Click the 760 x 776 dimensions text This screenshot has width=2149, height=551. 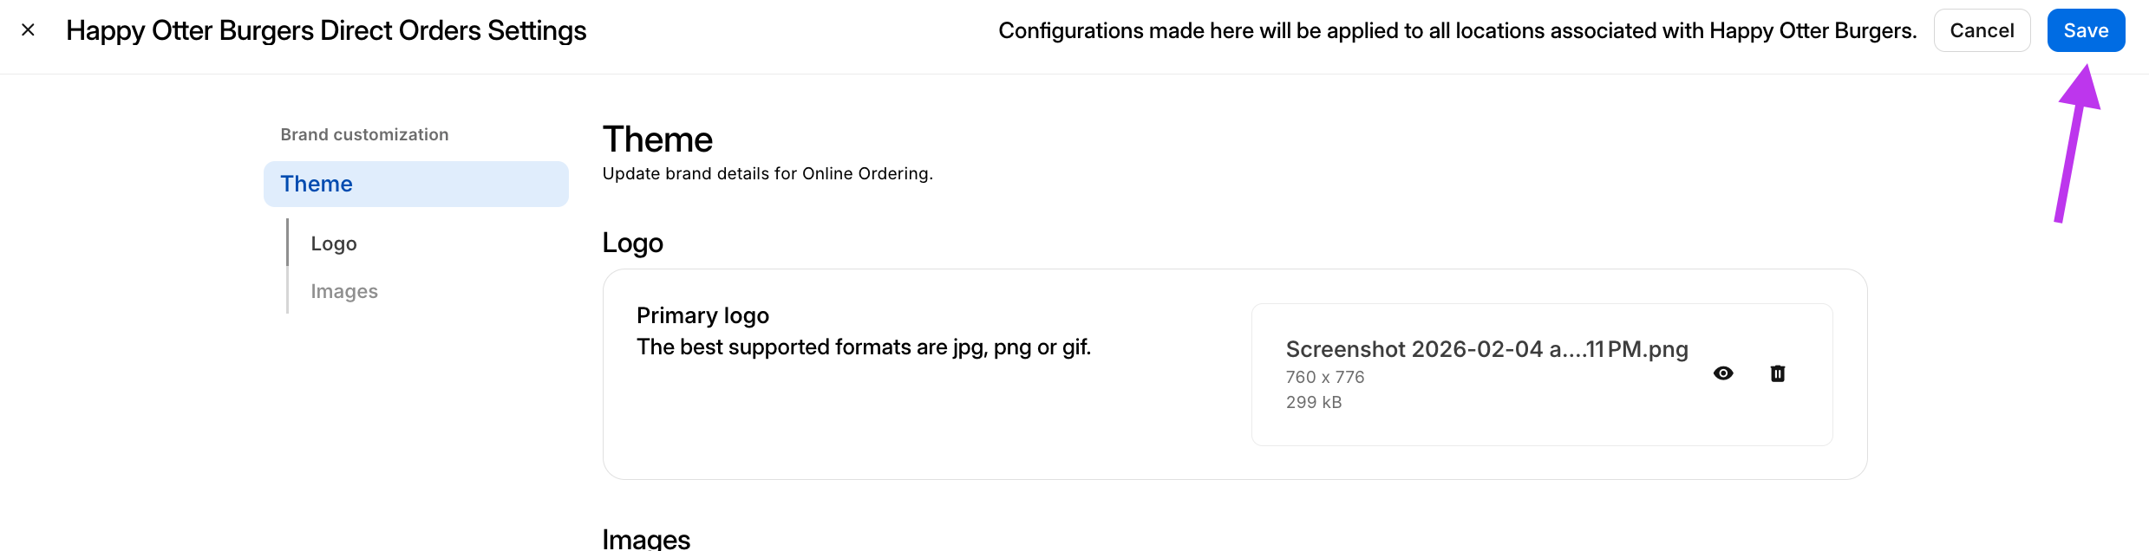[x=1324, y=377]
